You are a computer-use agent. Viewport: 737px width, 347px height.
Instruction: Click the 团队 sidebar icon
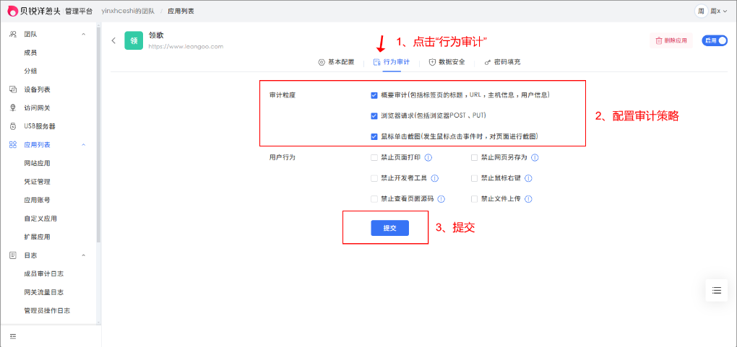click(13, 35)
